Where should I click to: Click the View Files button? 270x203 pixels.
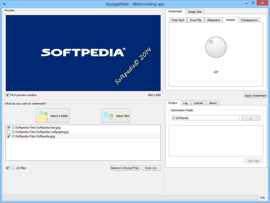(x=254, y=161)
